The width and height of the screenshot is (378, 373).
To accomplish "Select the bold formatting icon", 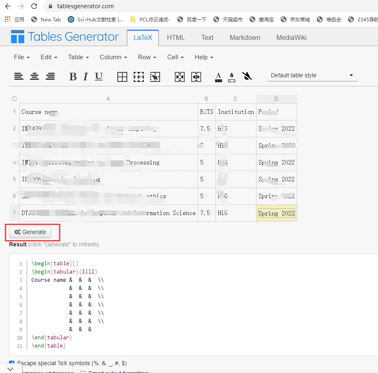I will coord(73,76).
